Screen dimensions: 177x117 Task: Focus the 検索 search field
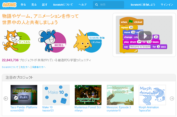pyautogui.click(x=109, y=5)
